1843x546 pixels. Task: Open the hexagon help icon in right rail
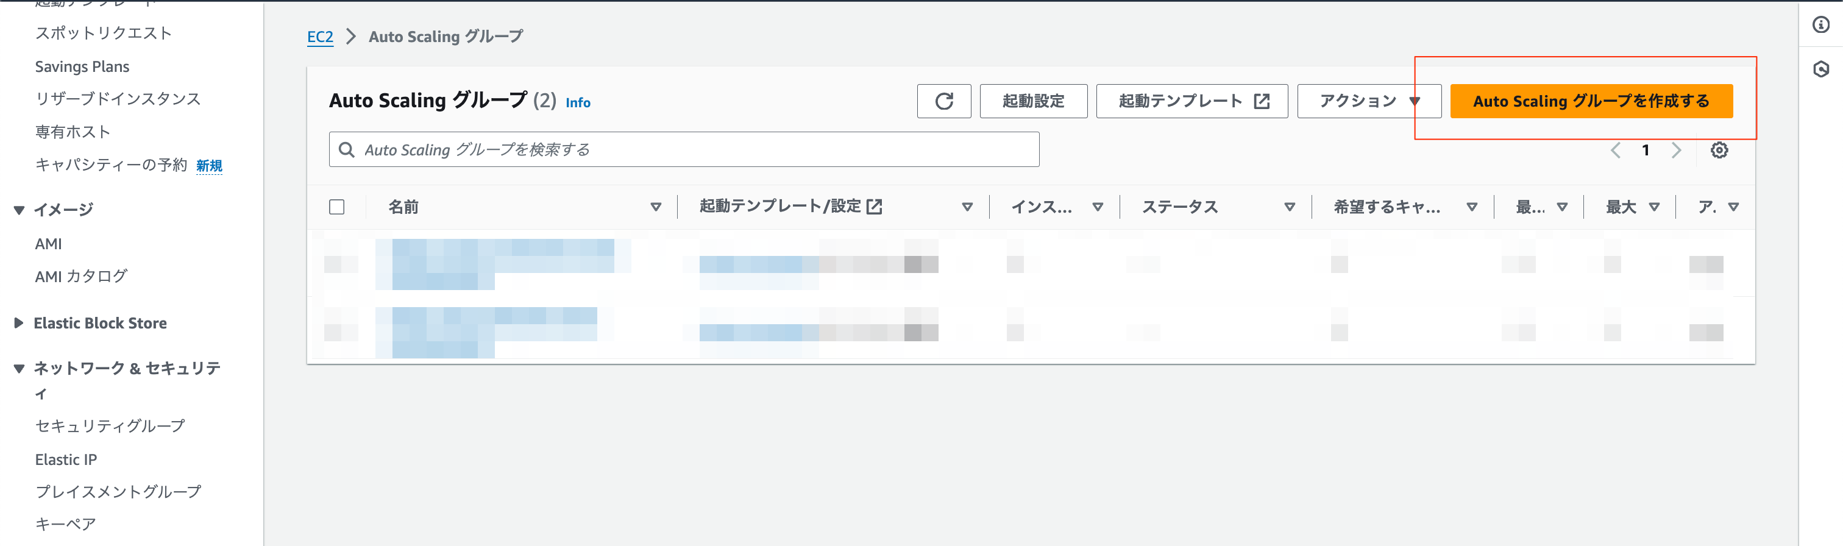(1821, 69)
